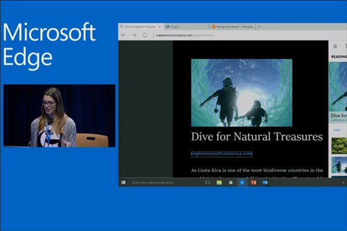Viewport: 347px width, 231px height.
Task: Open Task View on taskbar
Action: click(208, 182)
